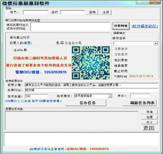Click the voting URL text box

70,26
